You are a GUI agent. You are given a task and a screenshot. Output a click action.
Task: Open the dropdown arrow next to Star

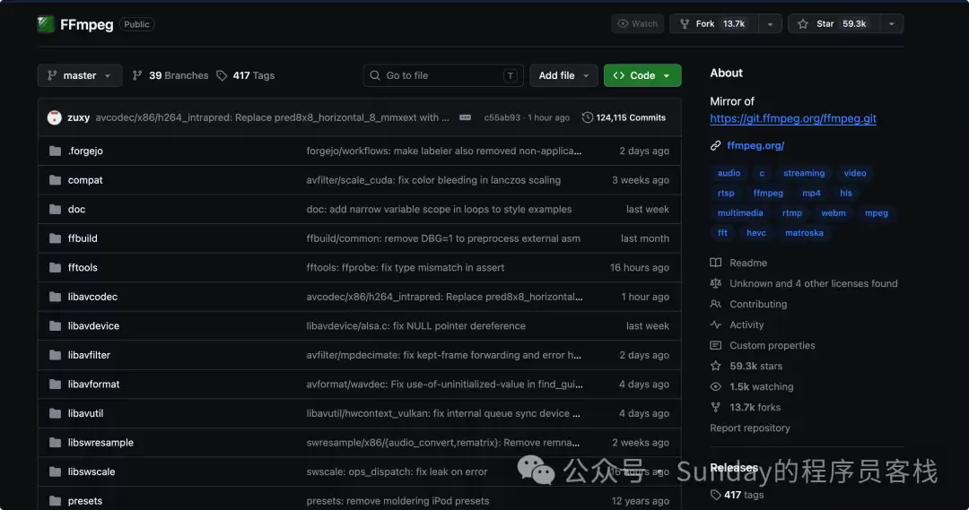pyautogui.click(x=891, y=24)
